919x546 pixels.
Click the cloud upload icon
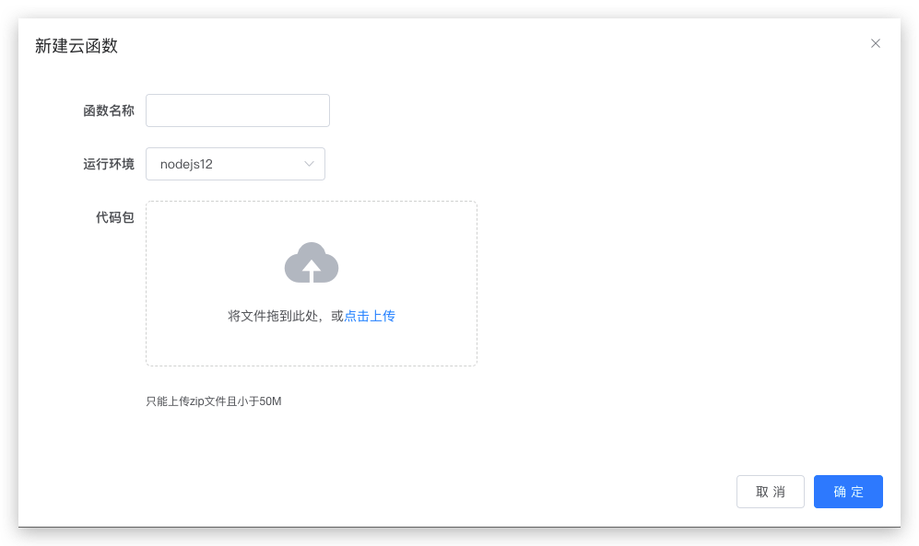[x=312, y=262]
